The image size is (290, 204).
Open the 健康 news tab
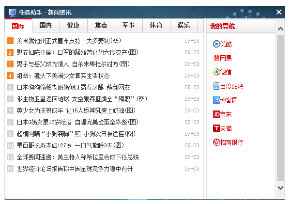[74, 25]
